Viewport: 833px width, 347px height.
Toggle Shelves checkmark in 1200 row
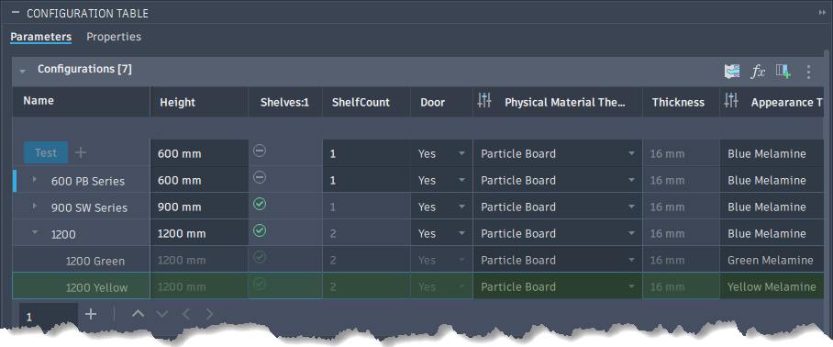pyautogui.click(x=260, y=230)
